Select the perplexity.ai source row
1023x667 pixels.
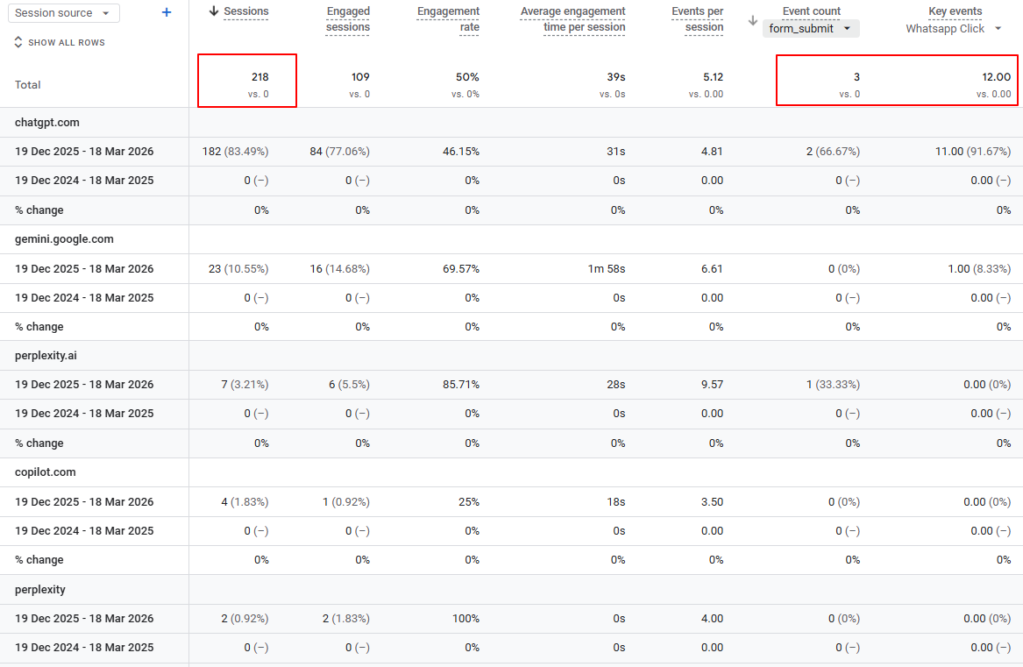pyautogui.click(x=48, y=355)
